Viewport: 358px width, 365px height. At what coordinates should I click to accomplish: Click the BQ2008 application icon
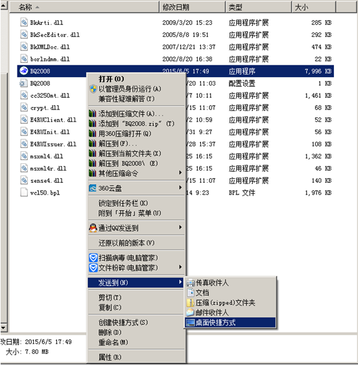(23, 71)
